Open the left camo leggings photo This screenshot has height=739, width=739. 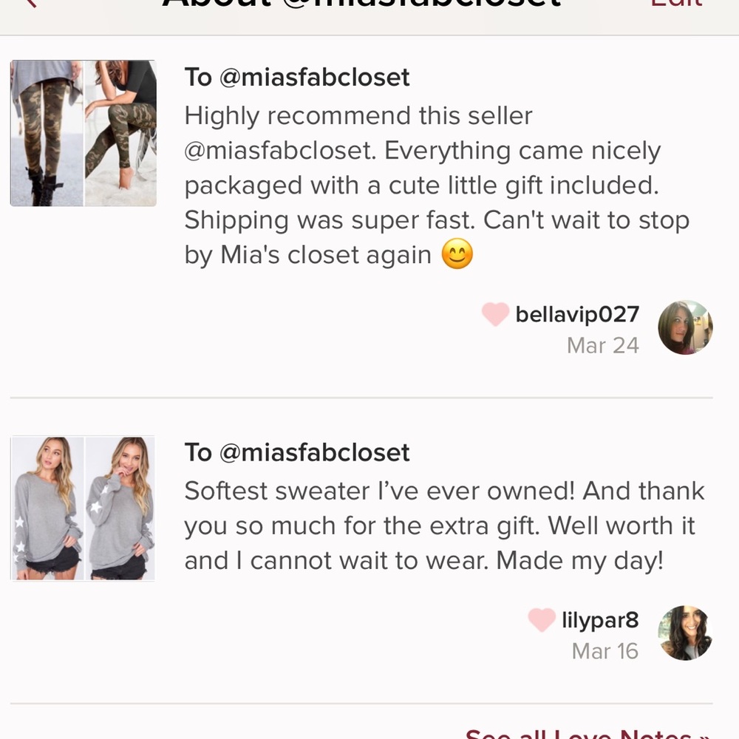(x=47, y=133)
